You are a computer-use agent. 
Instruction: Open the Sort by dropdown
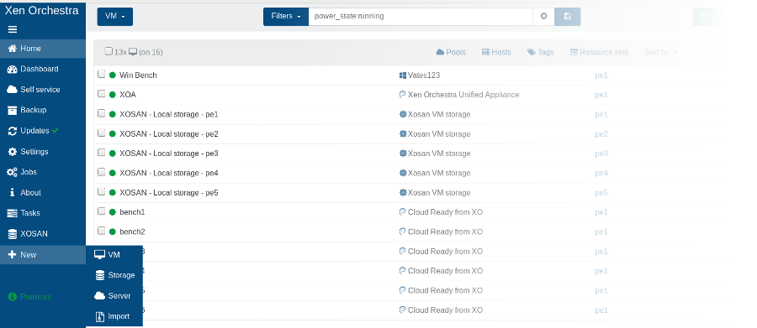[660, 52]
